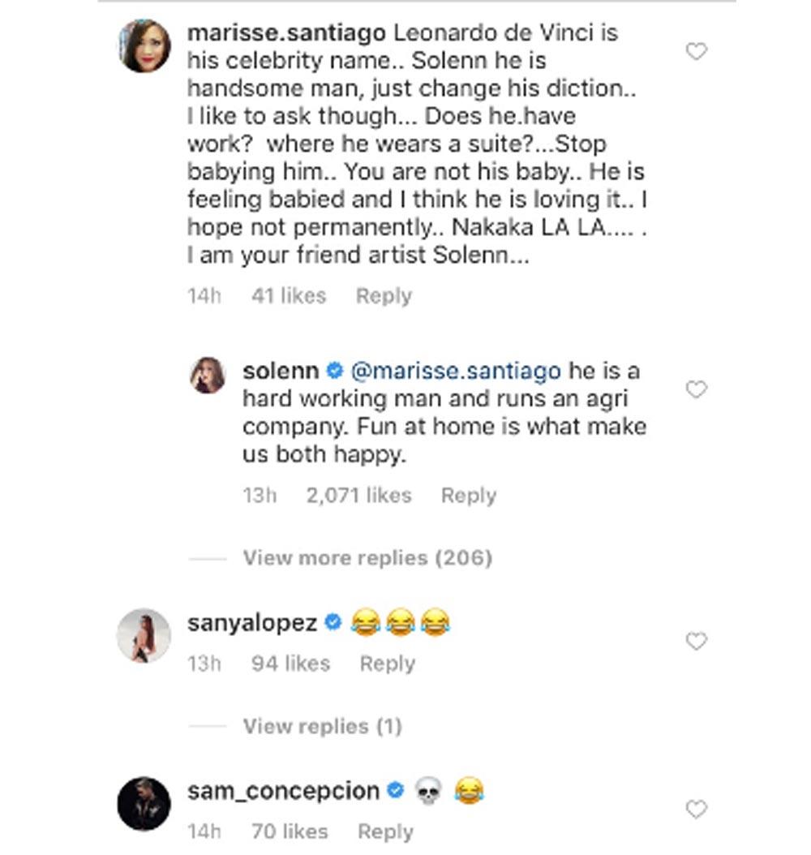811x855 pixels.
Task: Open sanyalopez's profile avatar
Action: [145, 635]
